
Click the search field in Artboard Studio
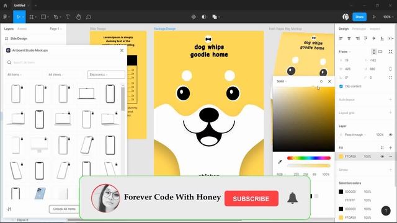[65, 63]
